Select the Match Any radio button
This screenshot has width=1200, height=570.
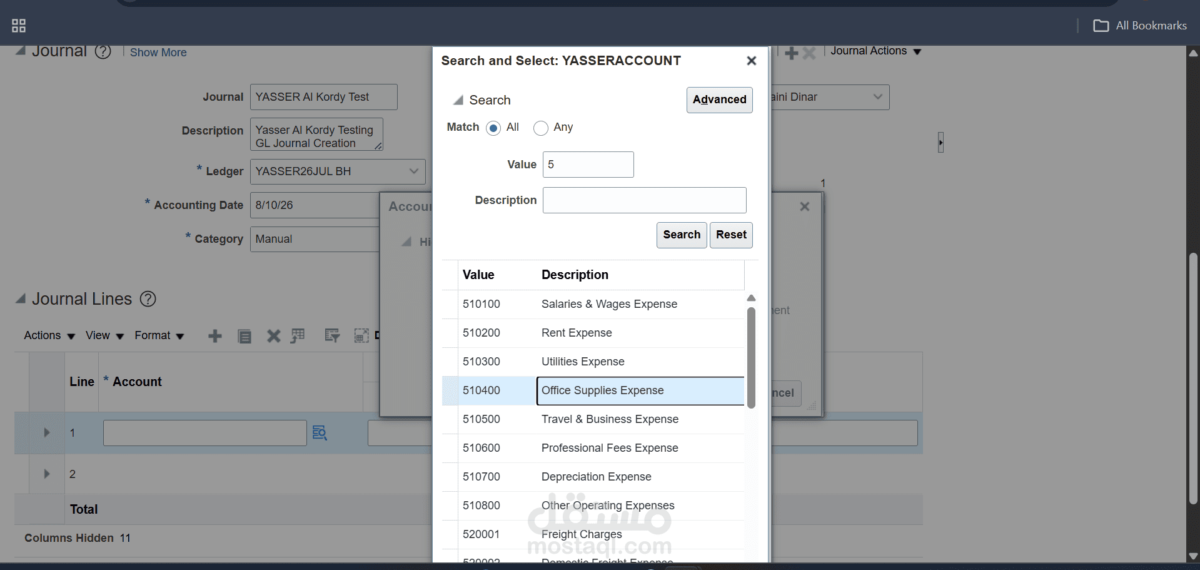click(541, 128)
